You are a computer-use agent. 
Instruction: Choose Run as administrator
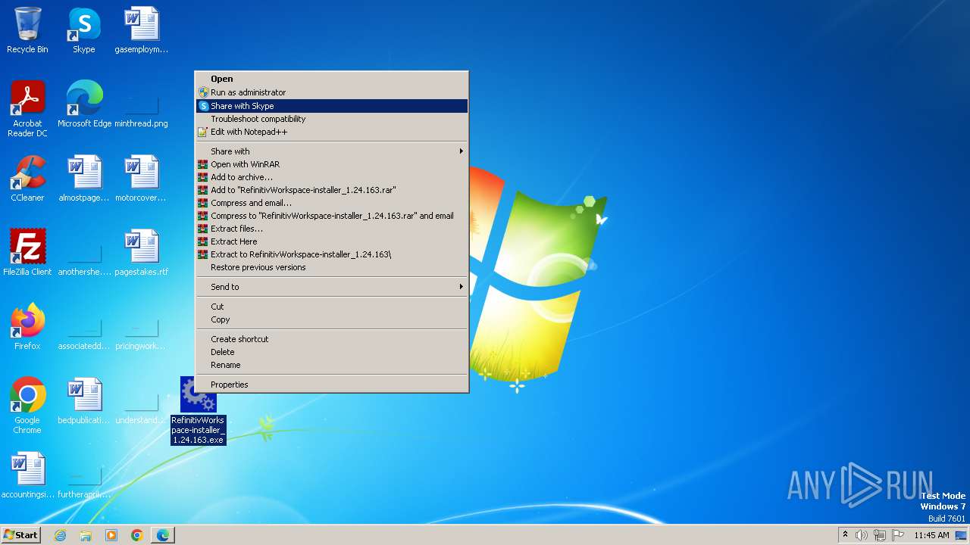click(x=332, y=92)
